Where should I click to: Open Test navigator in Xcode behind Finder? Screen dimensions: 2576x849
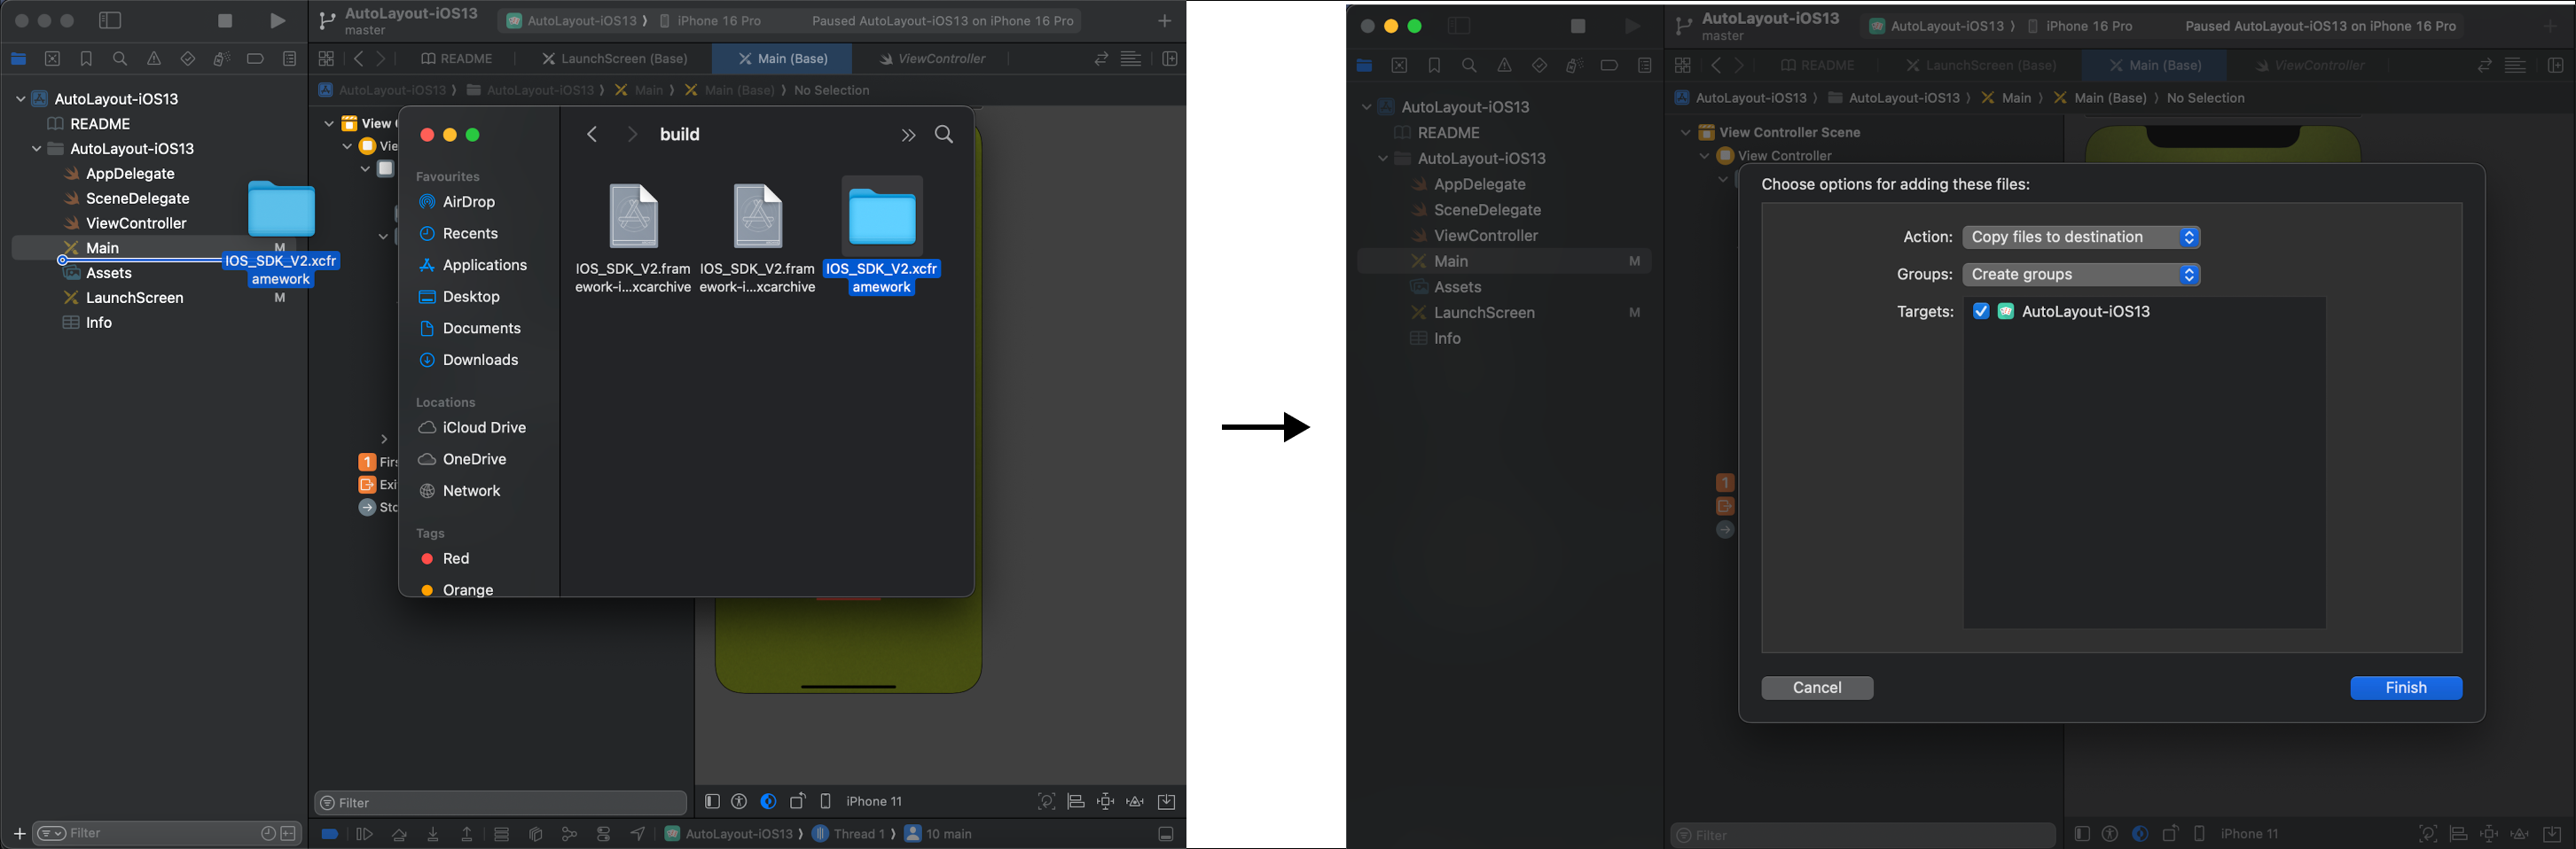188,58
